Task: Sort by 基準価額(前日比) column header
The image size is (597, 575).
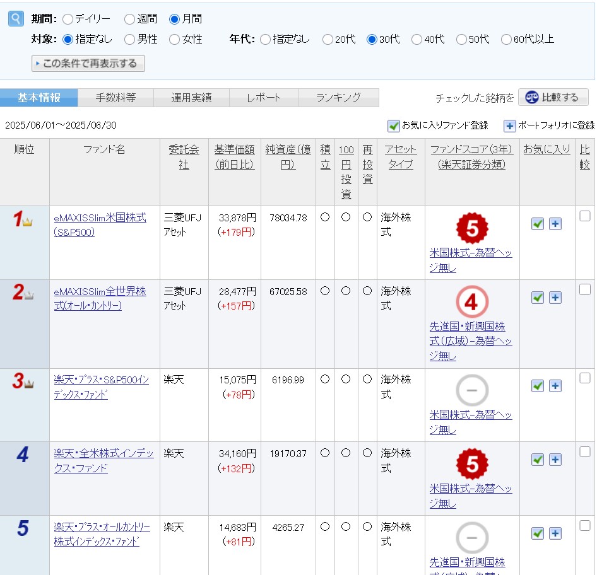Action: pyautogui.click(x=235, y=157)
